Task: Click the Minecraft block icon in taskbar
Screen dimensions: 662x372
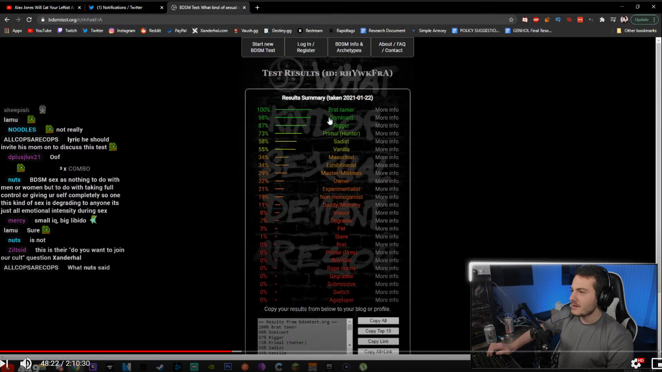Action: point(295,367)
